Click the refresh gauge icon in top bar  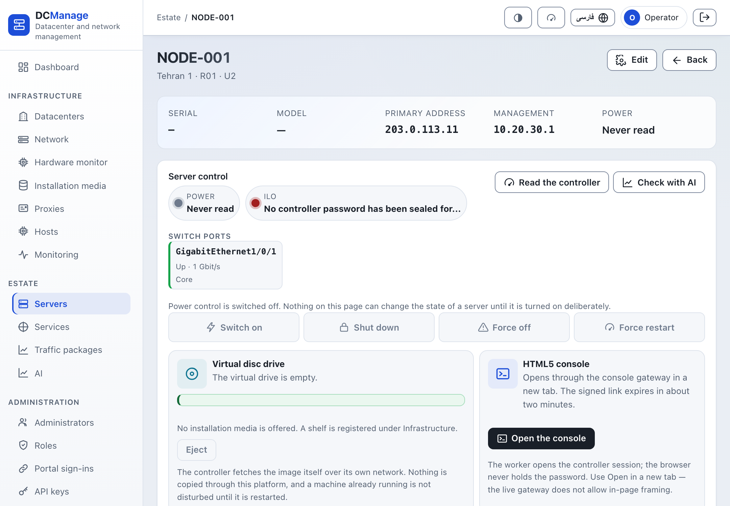(551, 18)
